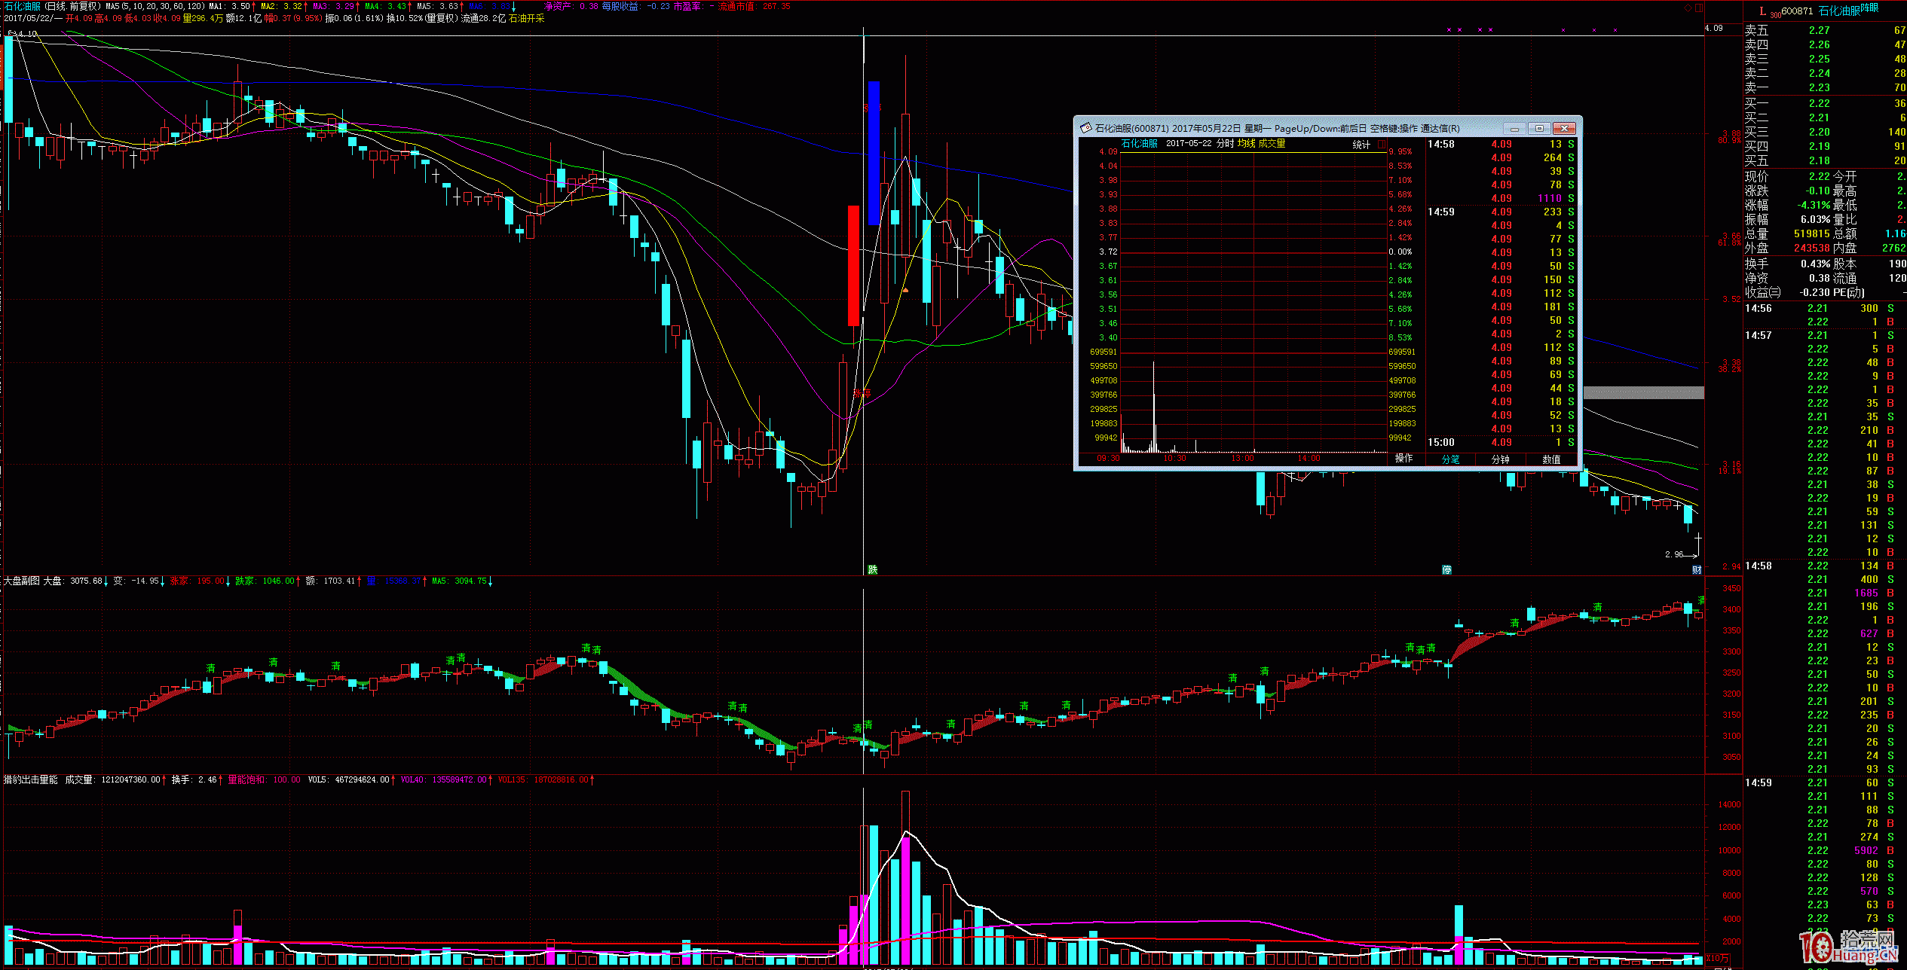The width and height of the screenshot is (1907, 970).
Task: Switch to the 分笔 tab in popup
Action: click(1450, 459)
